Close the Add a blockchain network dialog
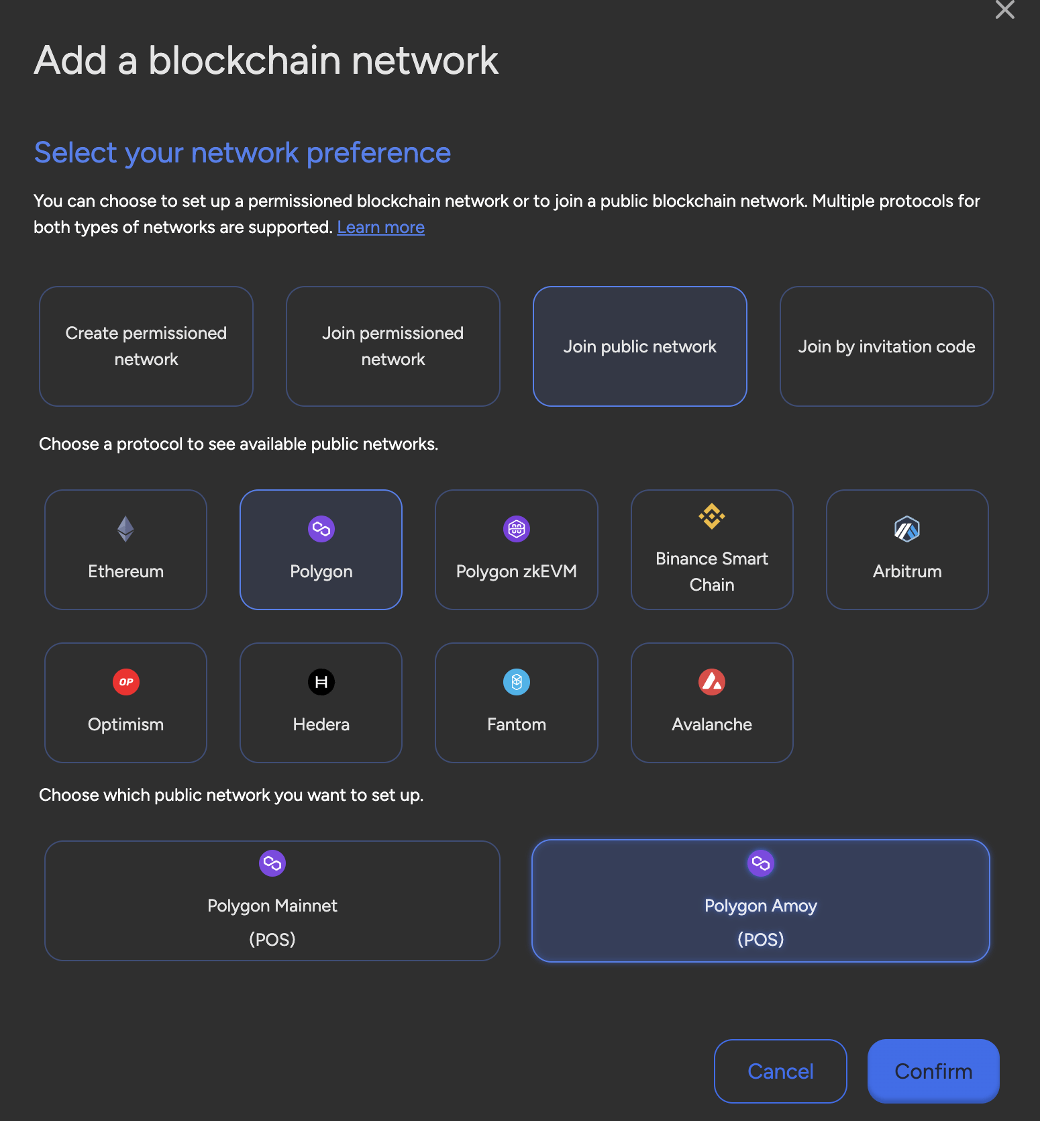Viewport: 1040px width, 1121px height. point(1004,9)
